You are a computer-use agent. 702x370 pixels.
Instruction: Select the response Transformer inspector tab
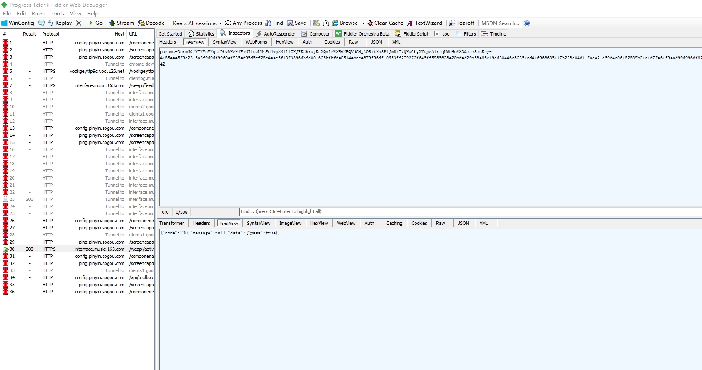(172, 223)
